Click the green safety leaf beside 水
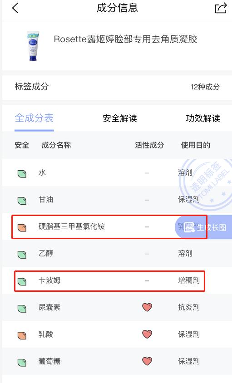The height and width of the screenshot is (383, 232). pyautogui.click(x=22, y=174)
